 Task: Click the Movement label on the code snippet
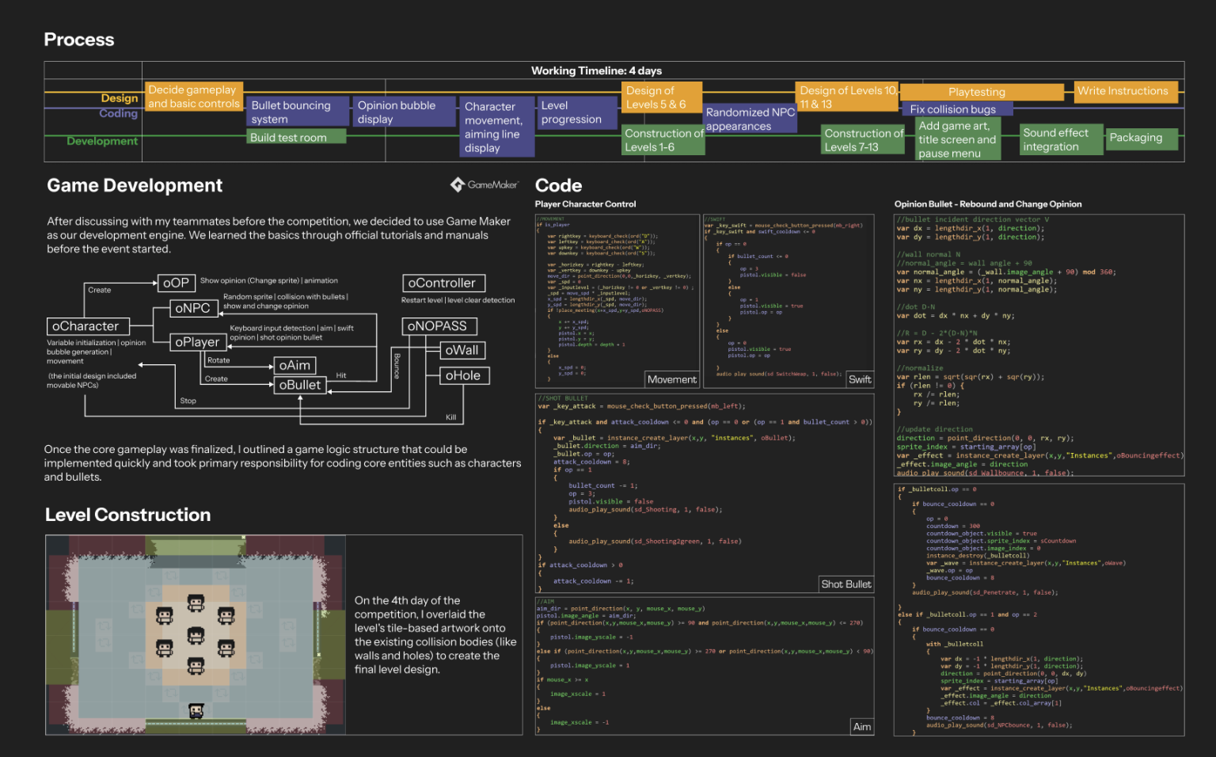pyautogui.click(x=672, y=380)
